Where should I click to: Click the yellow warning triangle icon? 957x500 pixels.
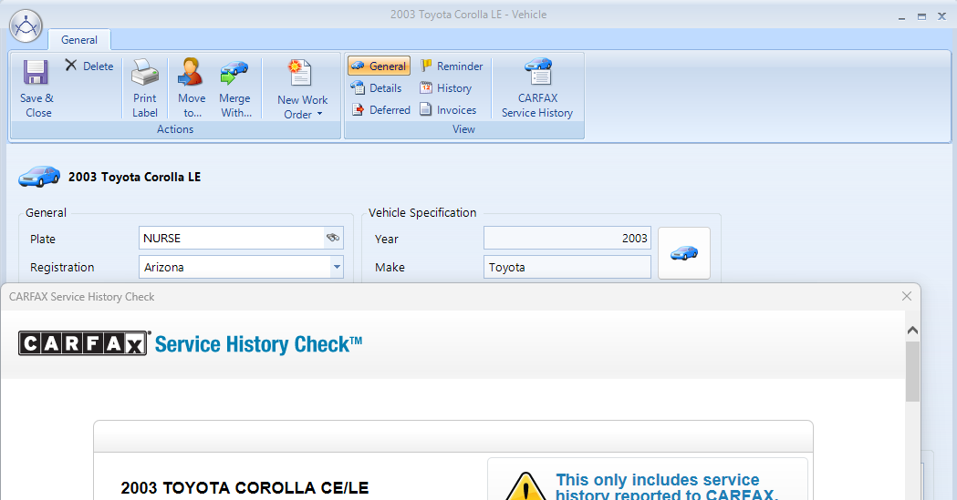coord(525,486)
